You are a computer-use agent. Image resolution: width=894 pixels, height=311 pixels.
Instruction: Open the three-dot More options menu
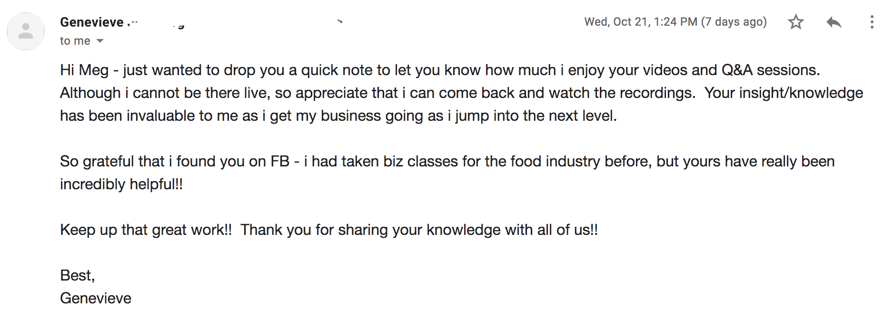[872, 22]
